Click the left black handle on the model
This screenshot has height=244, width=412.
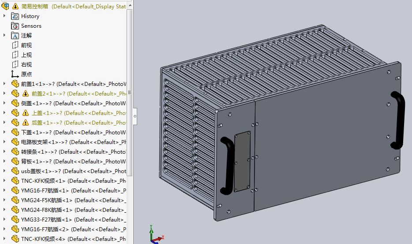pyautogui.click(x=228, y=166)
